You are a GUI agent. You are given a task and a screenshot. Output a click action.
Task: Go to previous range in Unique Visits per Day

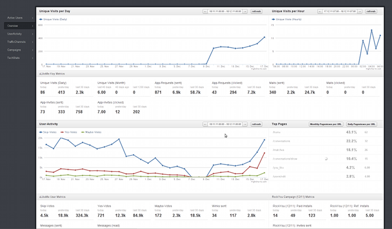pyautogui.click(x=205, y=11)
